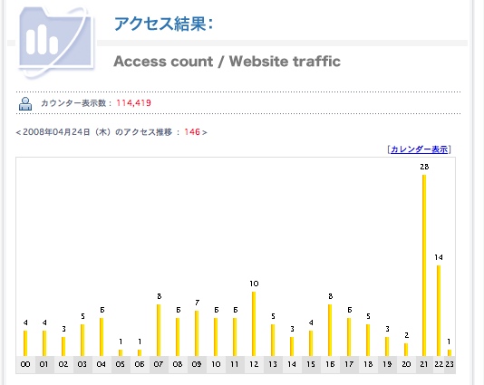Click the hour label 12 on axis
The height and width of the screenshot is (385, 484).
[x=254, y=364]
